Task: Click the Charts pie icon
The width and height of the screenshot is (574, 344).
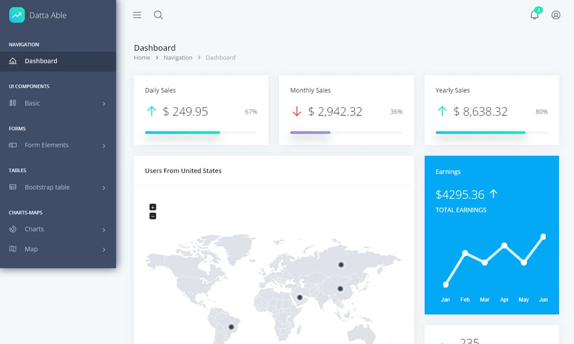Action: [13, 229]
